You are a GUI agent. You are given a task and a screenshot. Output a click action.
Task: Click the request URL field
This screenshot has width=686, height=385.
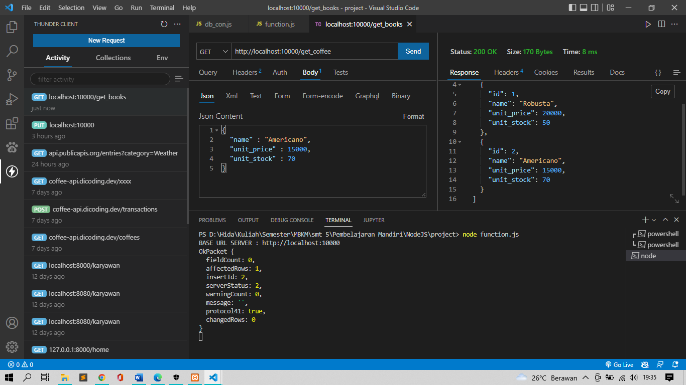point(314,52)
